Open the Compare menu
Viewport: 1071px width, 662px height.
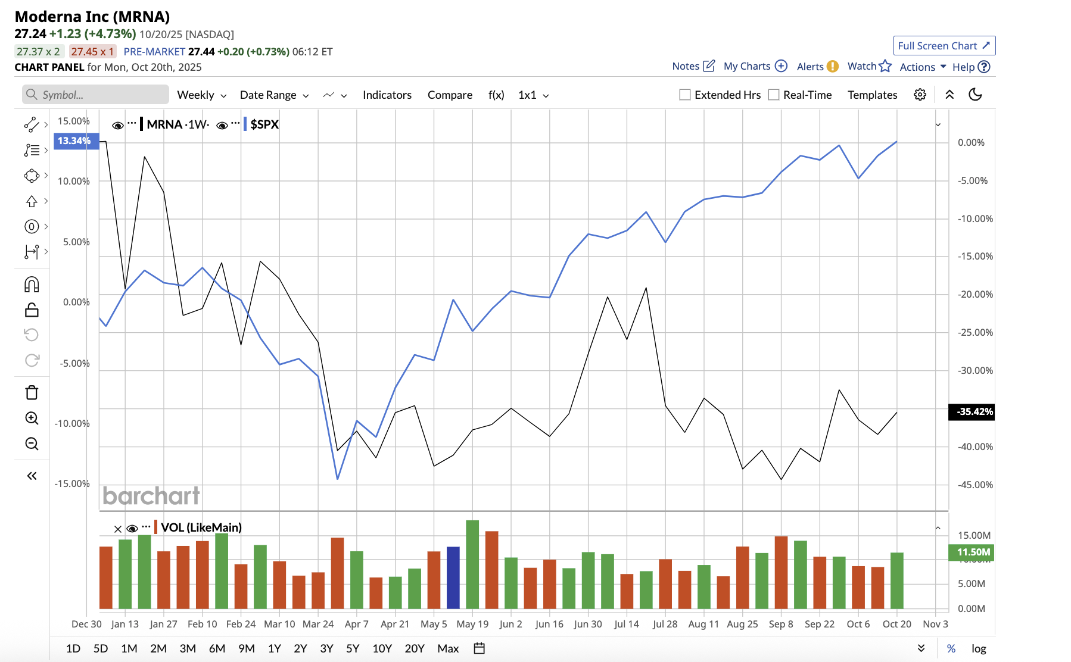450,95
